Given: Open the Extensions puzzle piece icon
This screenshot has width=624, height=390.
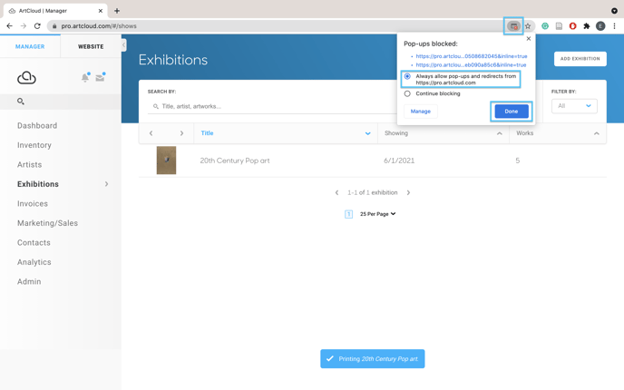Looking at the screenshot, I should (x=586, y=26).
